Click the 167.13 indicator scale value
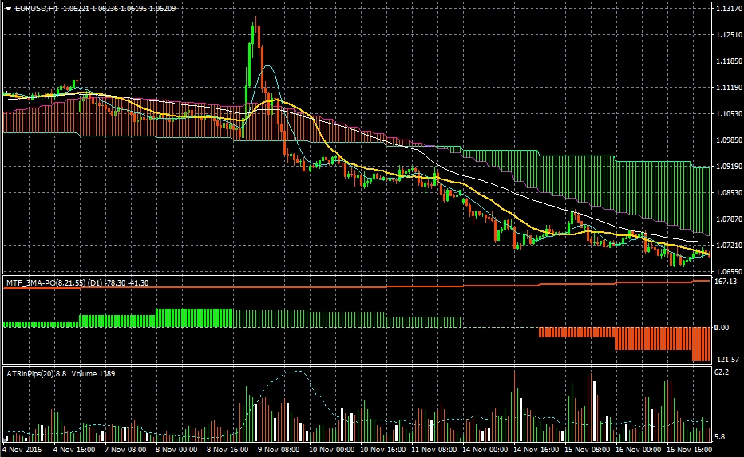 coord(726,282)
